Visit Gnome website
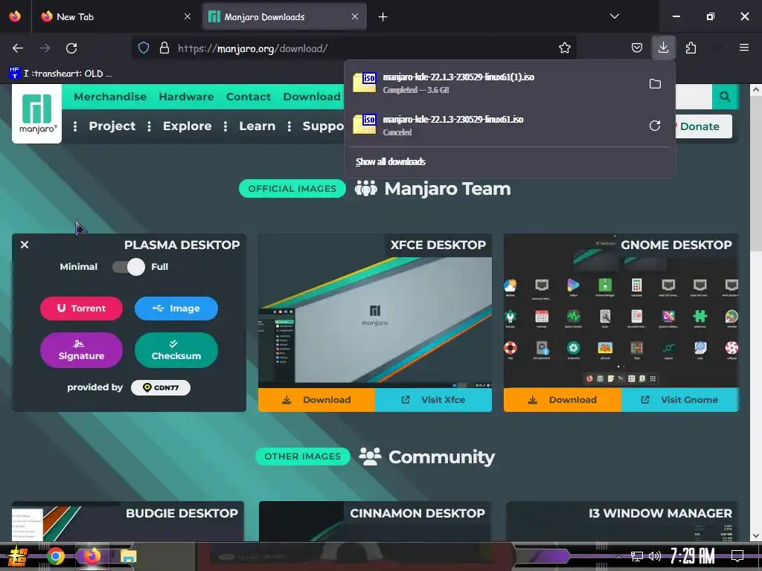 (679, 399)
